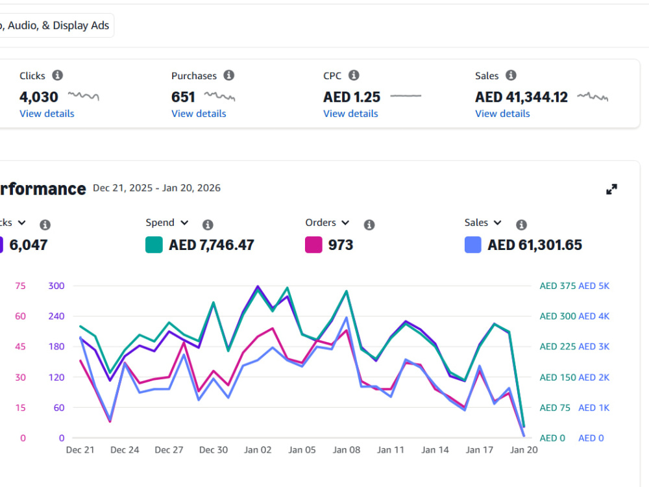Screen dimensions: 649x487
Task: Open the Sales metric dropdown in chart
Action: click(483, 223)
